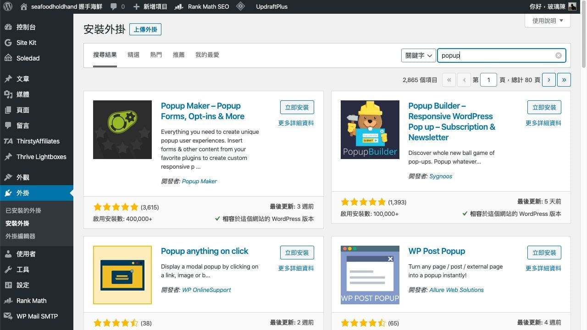587x330 pixels.
Task: Open the Site Kit Google icon in sidebar
Action: [8, 43]
